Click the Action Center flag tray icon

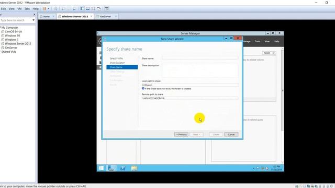(x=258, y=168)
